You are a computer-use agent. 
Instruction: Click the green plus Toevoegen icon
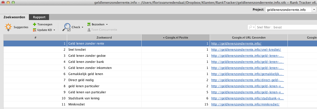(x=35, y=24)
